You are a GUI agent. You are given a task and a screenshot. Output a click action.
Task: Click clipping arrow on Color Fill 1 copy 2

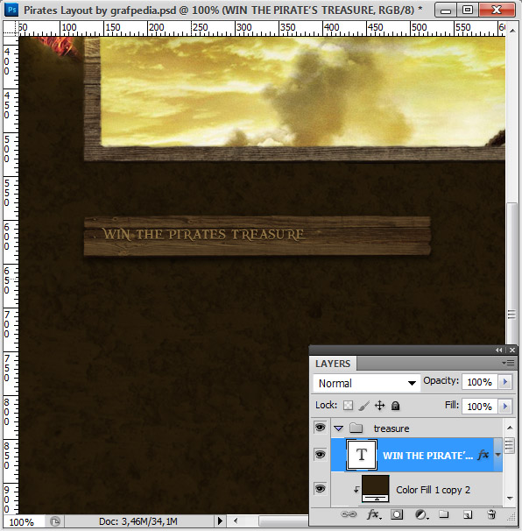(356, 490)
